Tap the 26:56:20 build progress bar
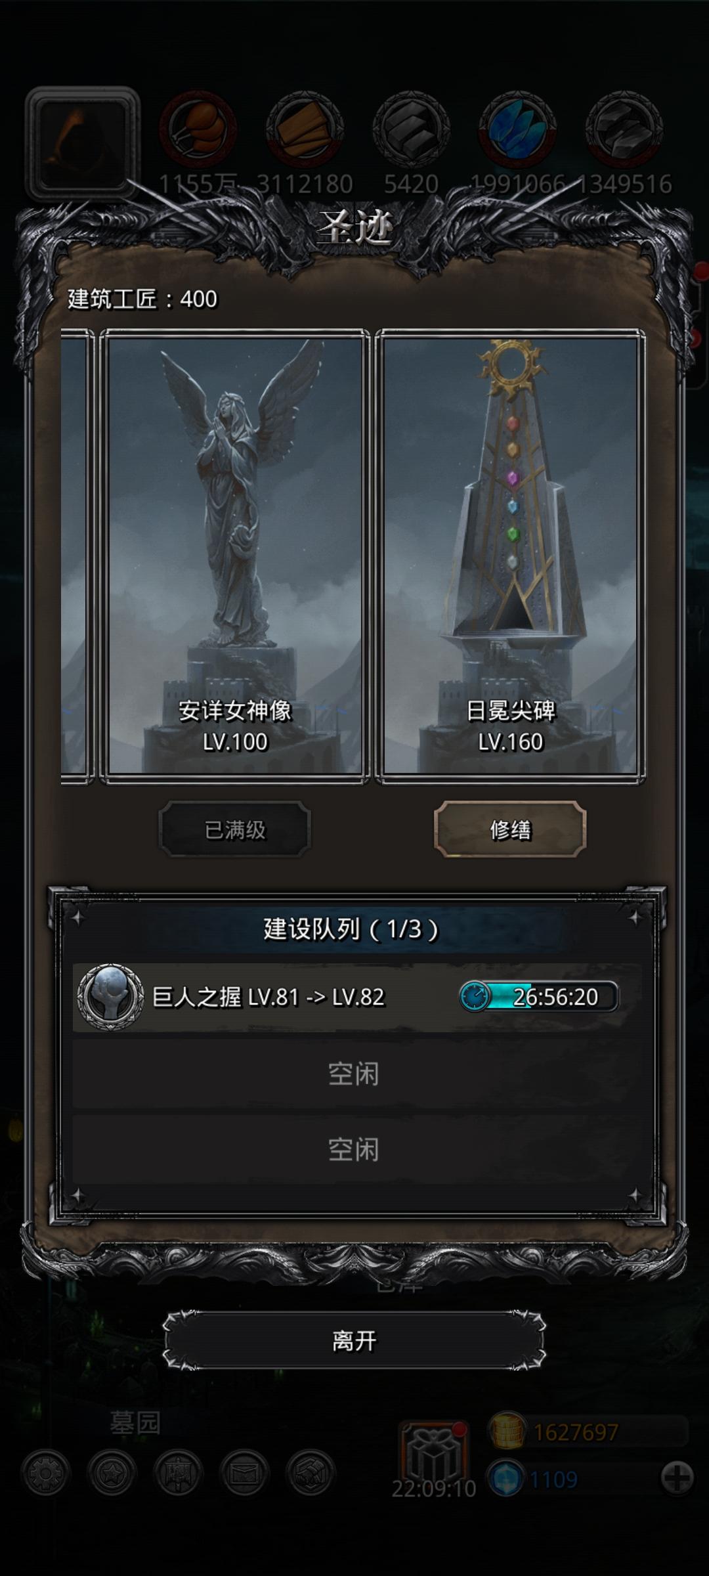 pyautogui.click(x=538, y=996)
